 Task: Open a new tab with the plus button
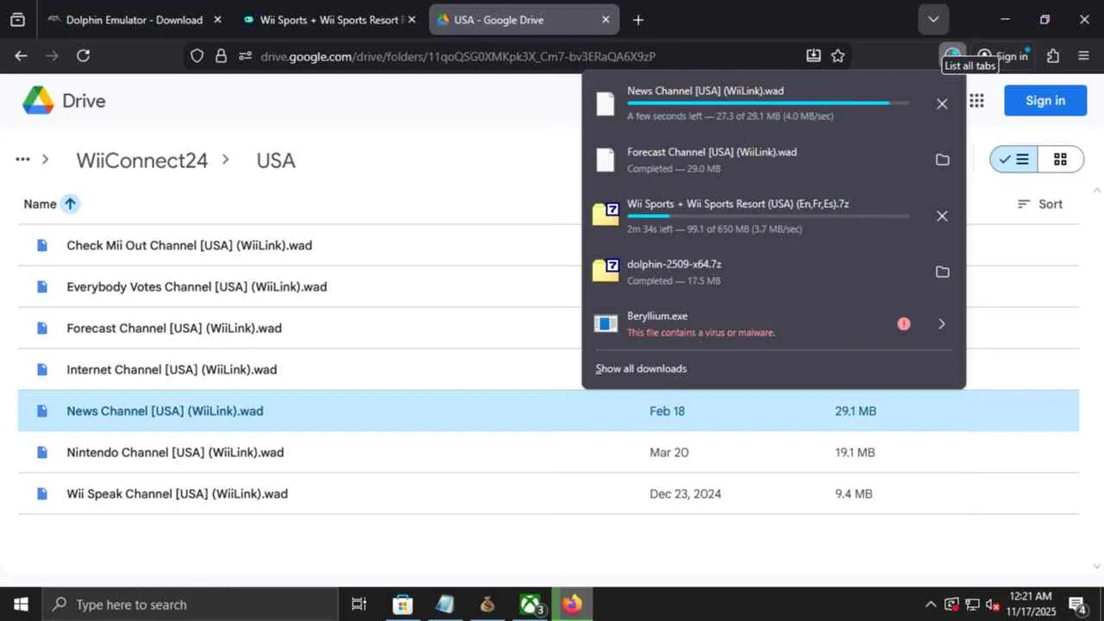(x=638, y=20)
